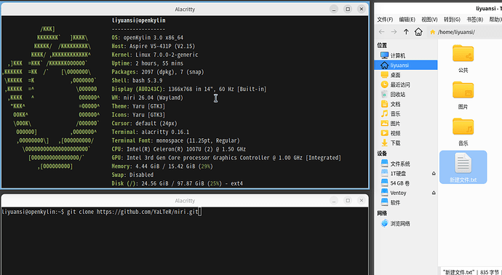Screen dimensions: 502x275
Task: Click the WM: niri 26.04 line
Action: coord(148,97)
